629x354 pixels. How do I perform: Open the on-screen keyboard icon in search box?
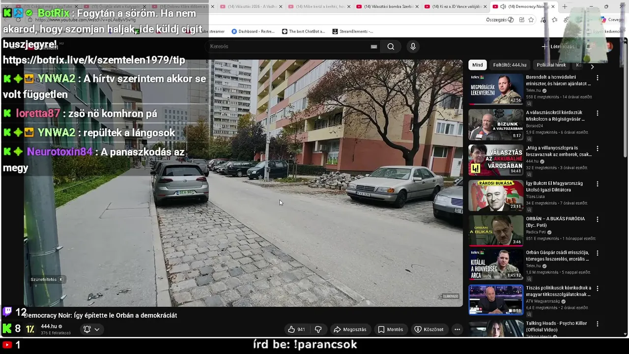374,46
